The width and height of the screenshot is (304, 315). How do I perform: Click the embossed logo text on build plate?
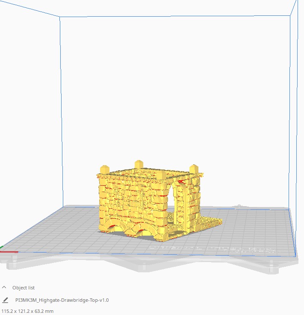214,248
